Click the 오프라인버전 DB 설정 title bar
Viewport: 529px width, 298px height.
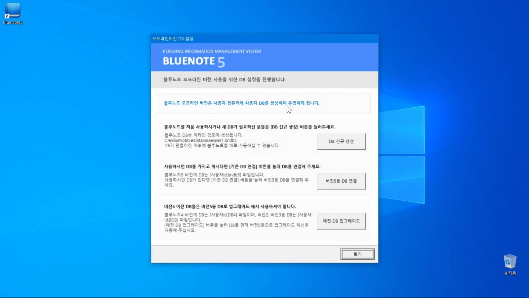pyautogui.click(x=264, y=39)
